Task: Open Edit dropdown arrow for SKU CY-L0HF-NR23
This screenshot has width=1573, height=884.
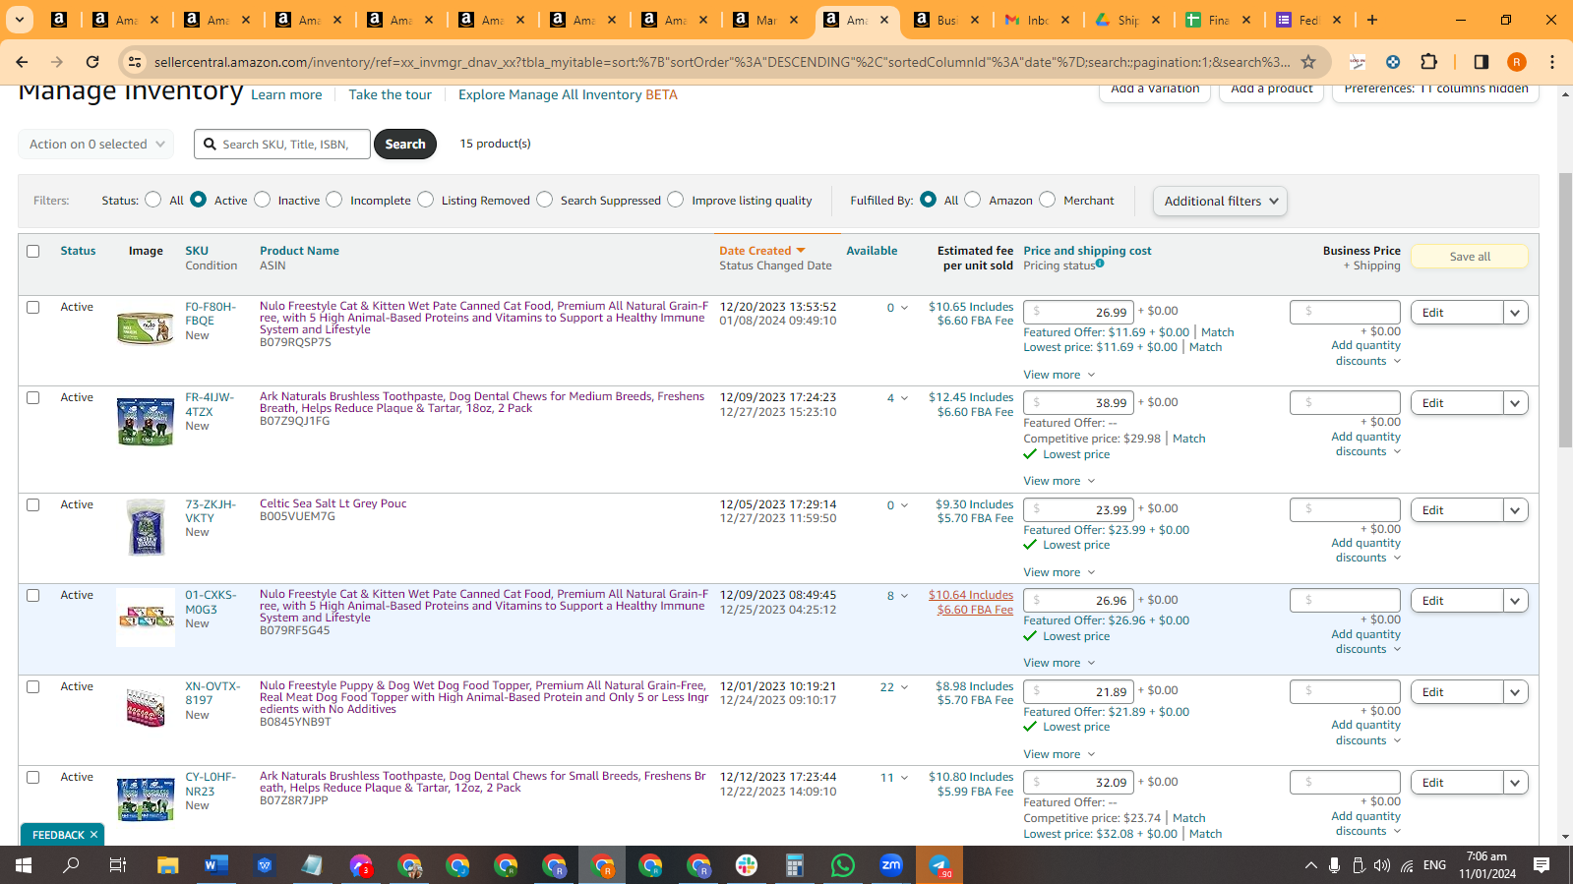Action: [1515, 783]
